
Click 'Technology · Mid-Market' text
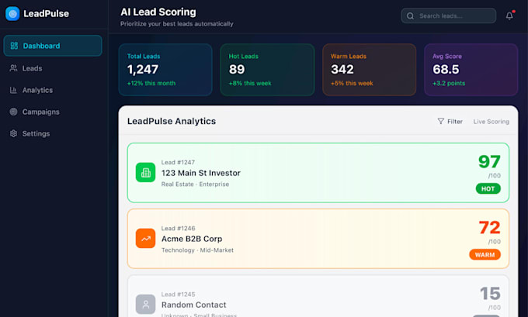point(197,250)
